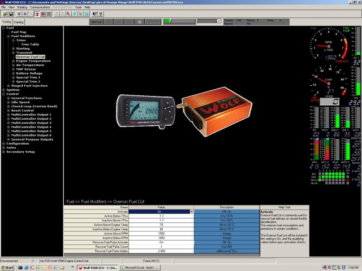
Task: Expand the Configuration tree node
Action: point(3,143)
